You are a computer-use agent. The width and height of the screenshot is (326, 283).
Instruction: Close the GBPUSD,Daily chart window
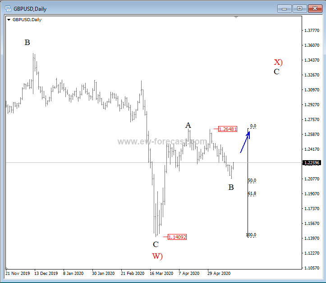click(x=312, y=8)
